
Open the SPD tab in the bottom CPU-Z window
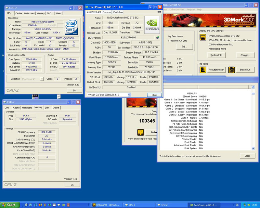click(47, 108)
